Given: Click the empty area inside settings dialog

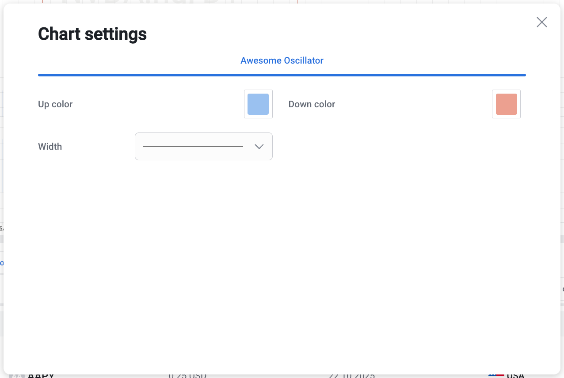Looking at the screenshot, I should click(x=282, y=265).
